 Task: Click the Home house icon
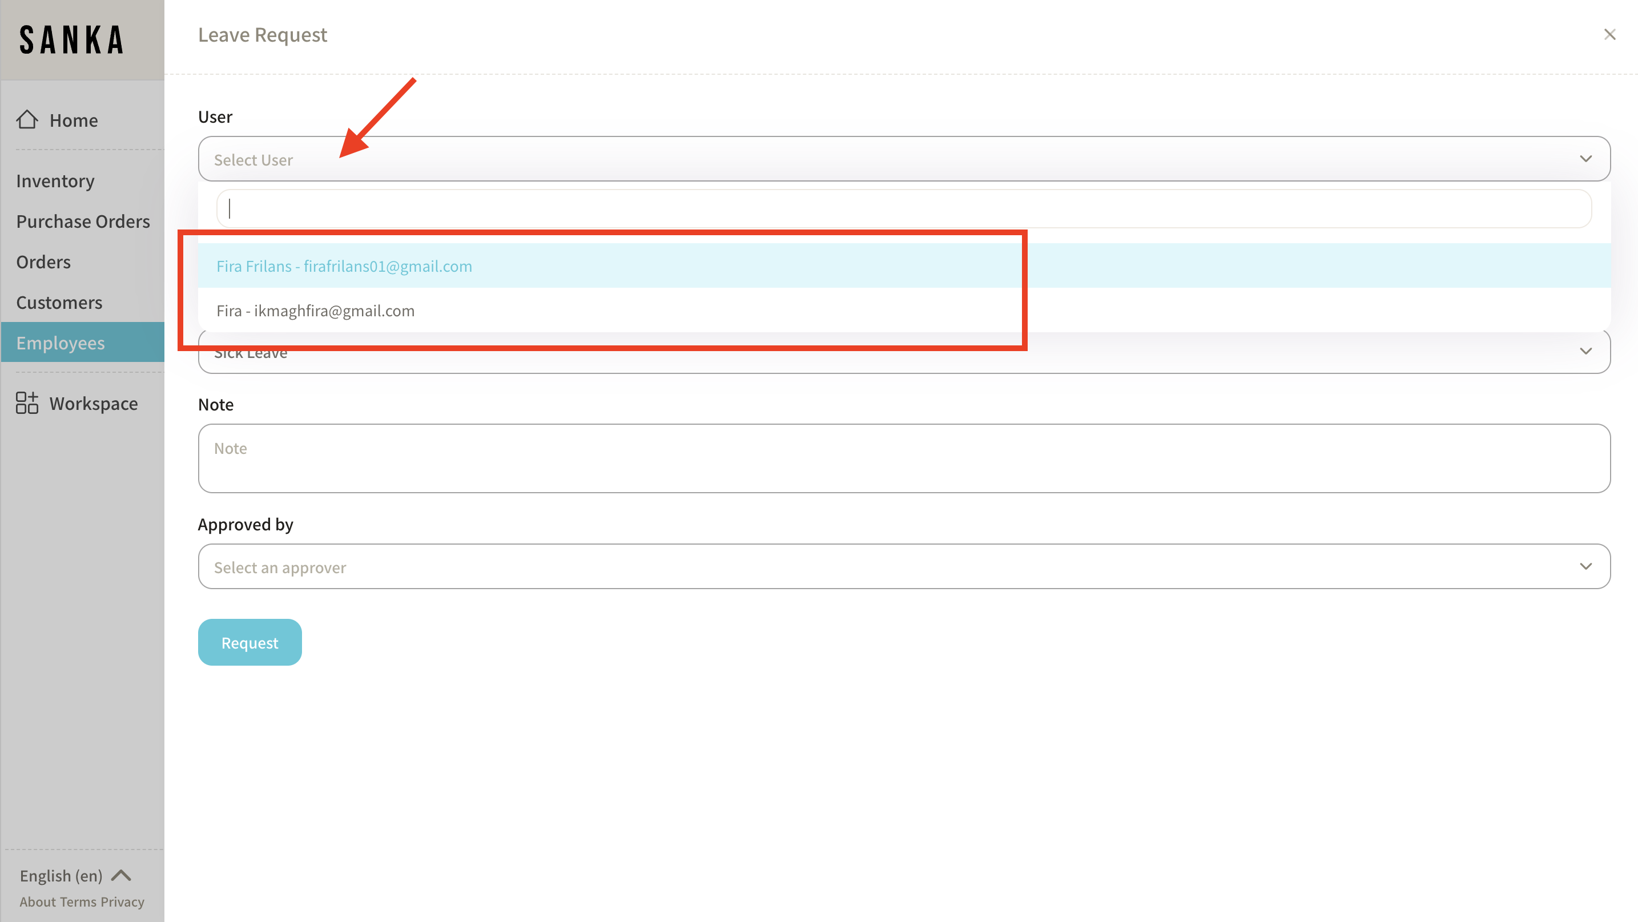[27, 119]
